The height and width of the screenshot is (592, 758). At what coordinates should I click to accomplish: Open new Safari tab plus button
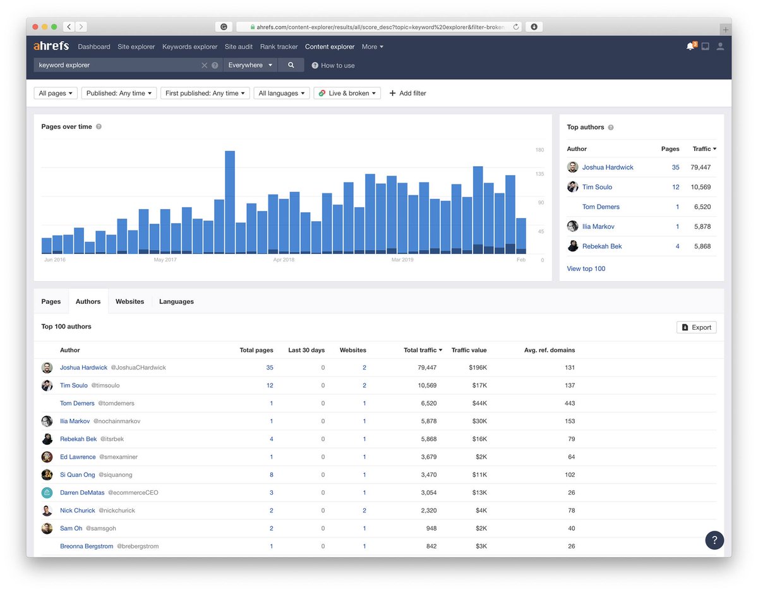[x=726, y=30]
